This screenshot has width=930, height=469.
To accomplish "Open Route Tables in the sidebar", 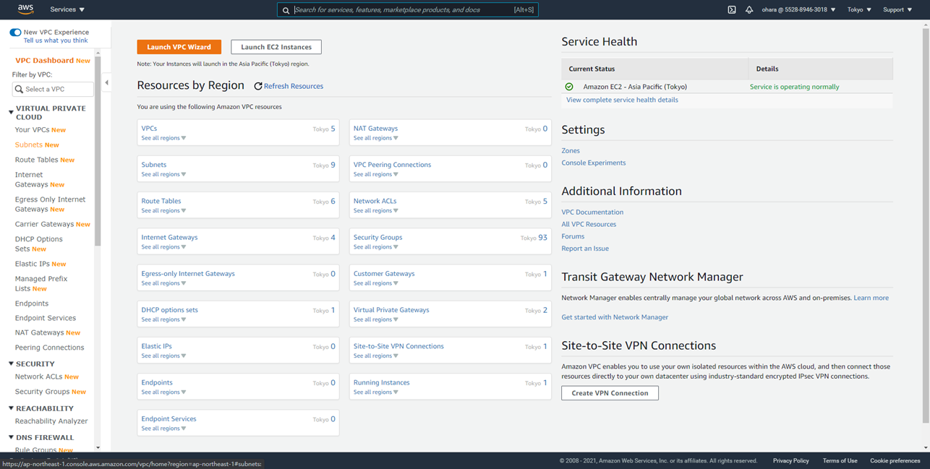I will tap(36, 160).
